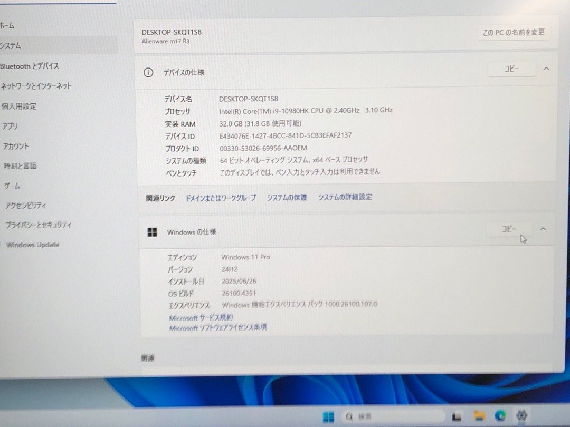Click the Windows logo beside Windows の仕様
570x427 pixels.
153,232
